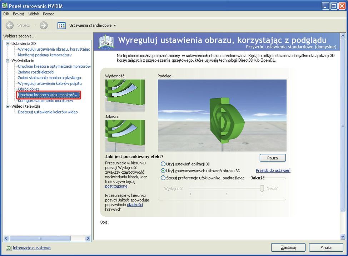The image size is (348, 256).
Task: Open Przejdź do ustawień link
Action: (x=273, y=170)
